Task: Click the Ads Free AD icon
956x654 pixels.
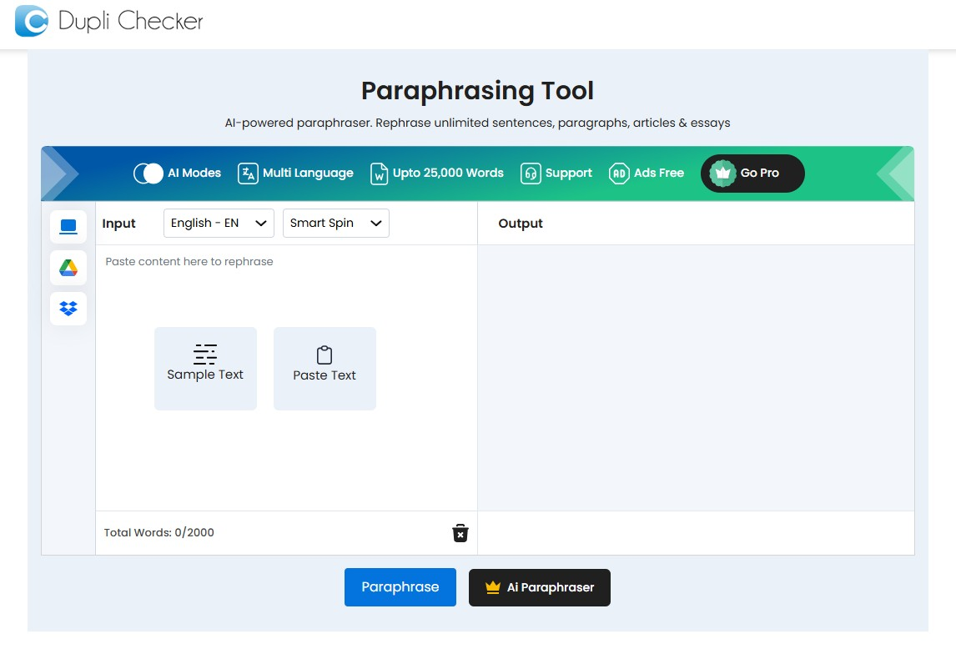Action: (x=619, y=174)
